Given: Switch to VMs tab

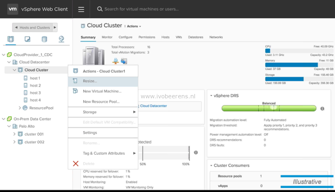Looking at the screenshot, I should 179,37.
